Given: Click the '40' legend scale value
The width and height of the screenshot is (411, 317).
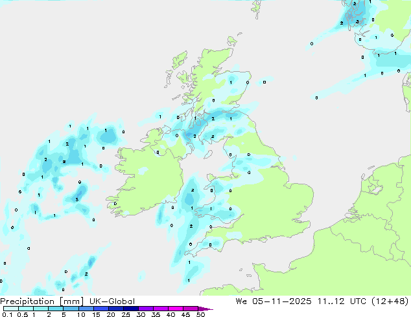Looking at the screenshot, I should [170, 314].
